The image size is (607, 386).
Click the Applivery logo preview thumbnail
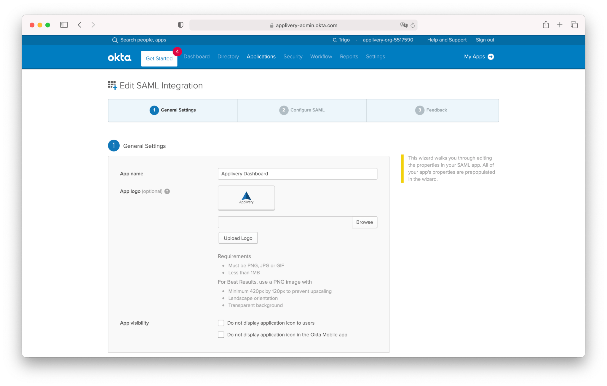246,198
